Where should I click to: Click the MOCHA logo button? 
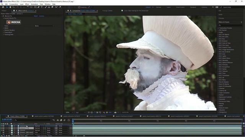tap(14, 22)
